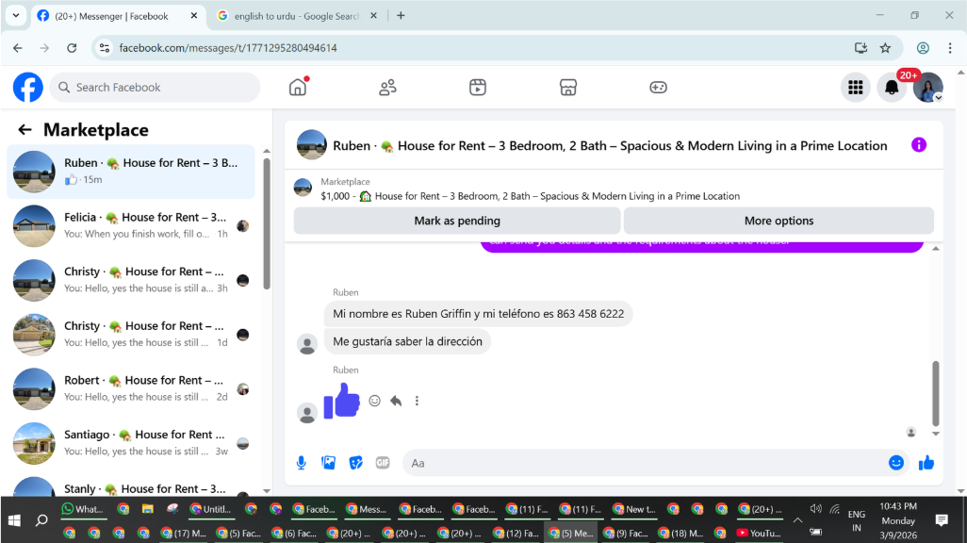The width and height of the screenshot is (967, 543).
Task: Open the tab search dropdown arrow
Action: (x=16, y=16)
